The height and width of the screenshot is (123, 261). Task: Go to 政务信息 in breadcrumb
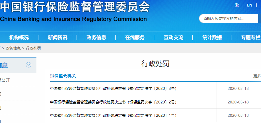pos(13,48)
